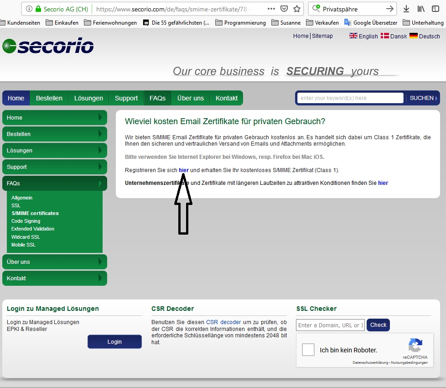Screen dimensions: 446x388
Task: Open the library bookshelf icon
Action: point(421,9)
